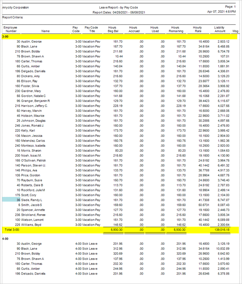Click Parson, Steven U. name
242x284 pixels.
(33, 166)
